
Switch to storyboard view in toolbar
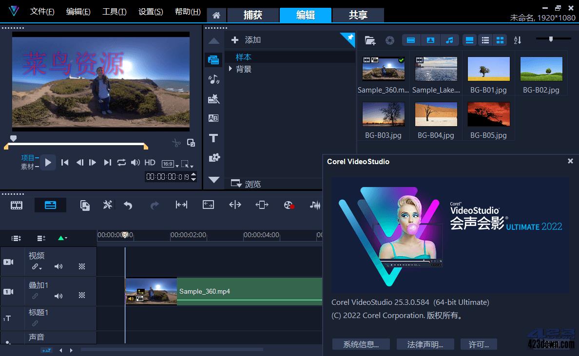click(16, 205)
